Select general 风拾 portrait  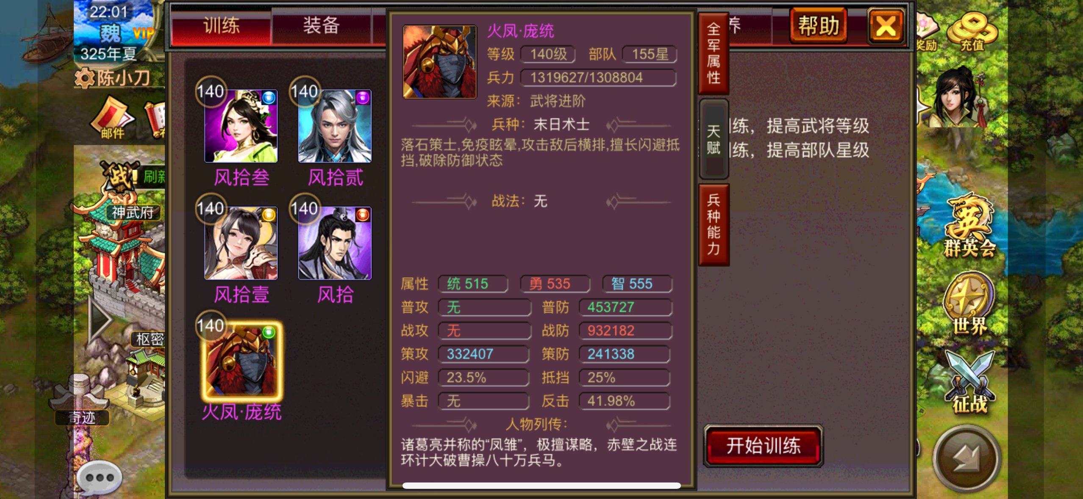coord(335,243)
